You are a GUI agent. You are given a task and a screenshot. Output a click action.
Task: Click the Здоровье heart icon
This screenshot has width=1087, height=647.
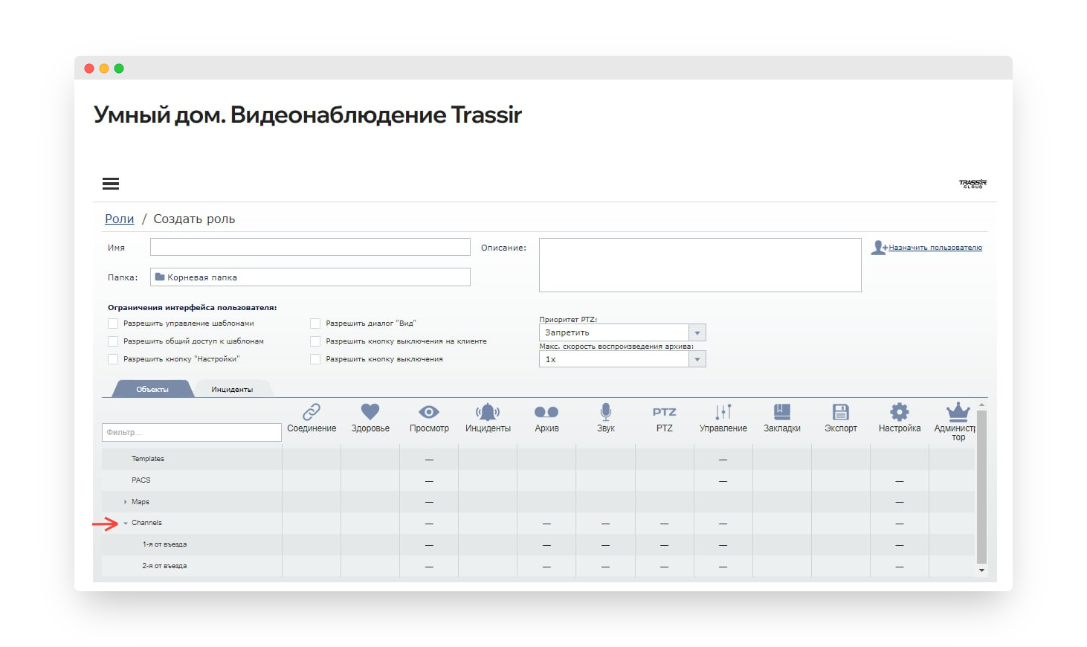point(370,411)
